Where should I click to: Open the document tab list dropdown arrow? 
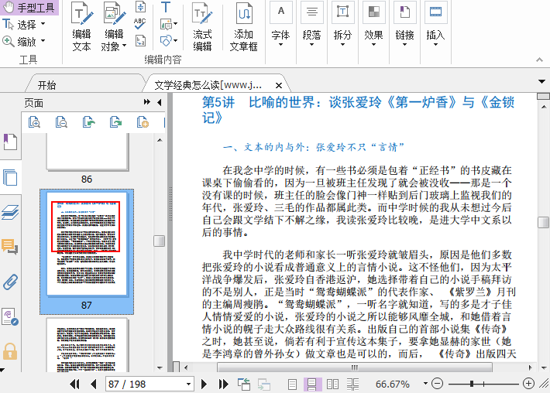click(x=541, y=81)
